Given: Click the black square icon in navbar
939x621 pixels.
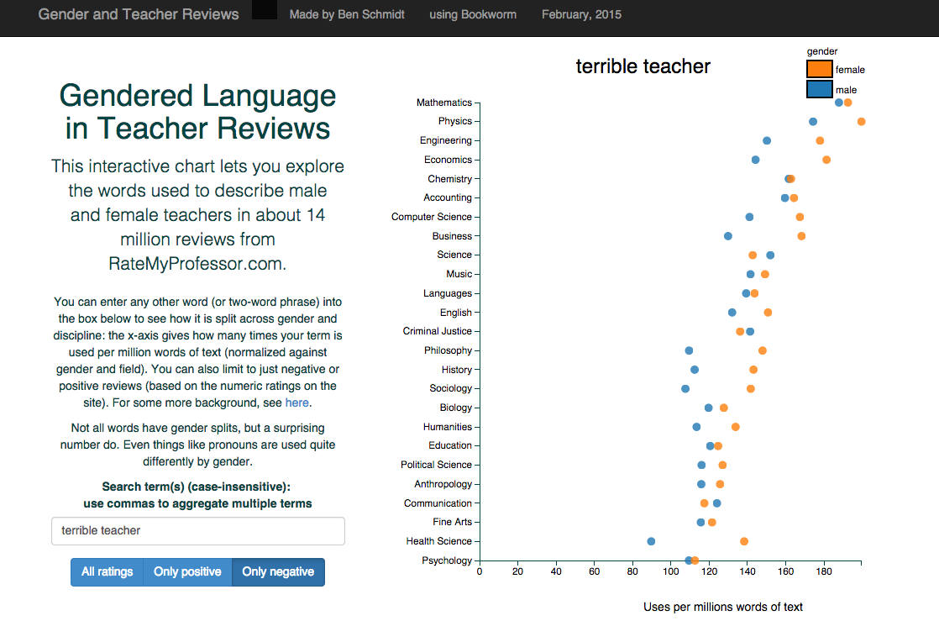Looking at the screenshot, I should (265, 10).
